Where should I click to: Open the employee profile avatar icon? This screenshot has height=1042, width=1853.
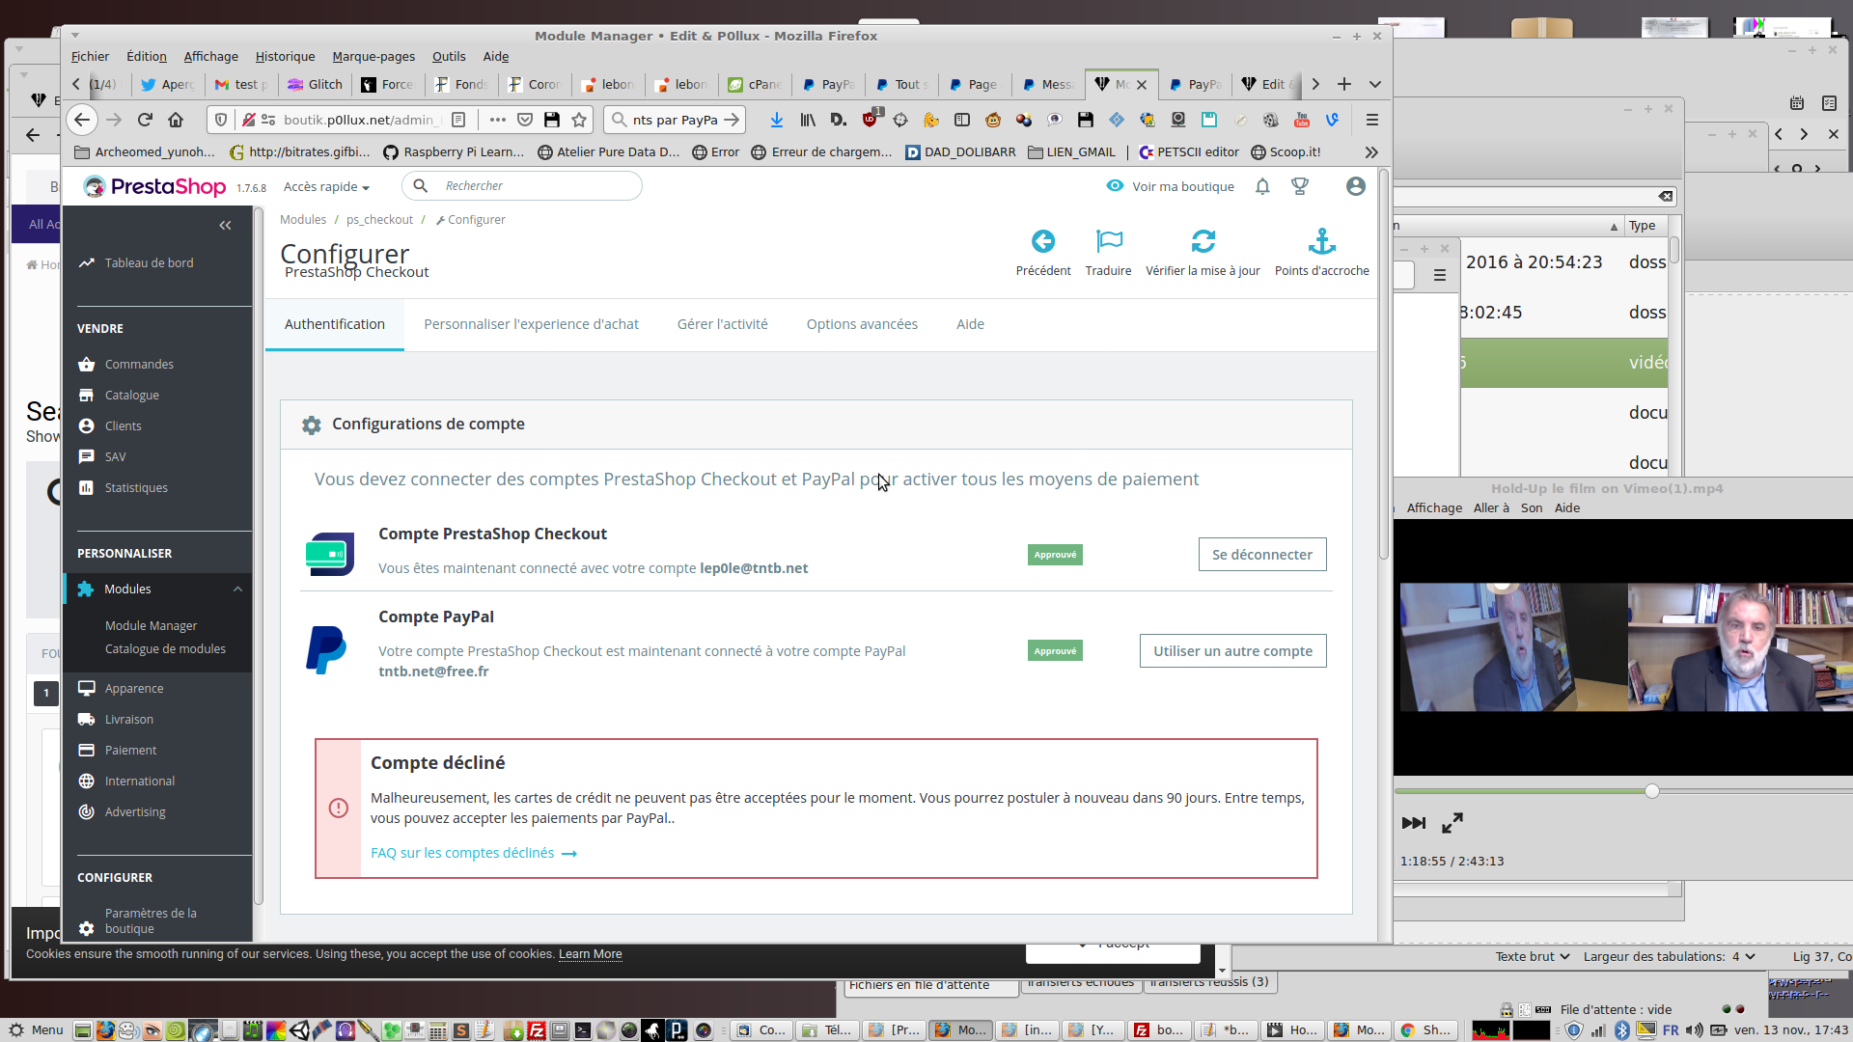[1355, 186]
